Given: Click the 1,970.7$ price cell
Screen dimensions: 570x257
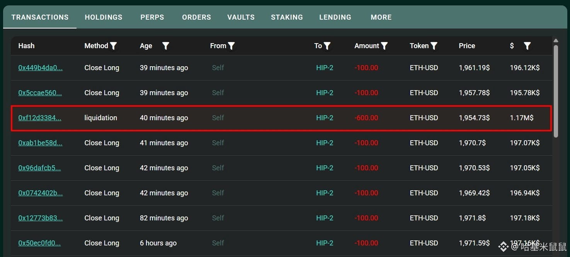Looking at the screenshot, I should point(472,143).
